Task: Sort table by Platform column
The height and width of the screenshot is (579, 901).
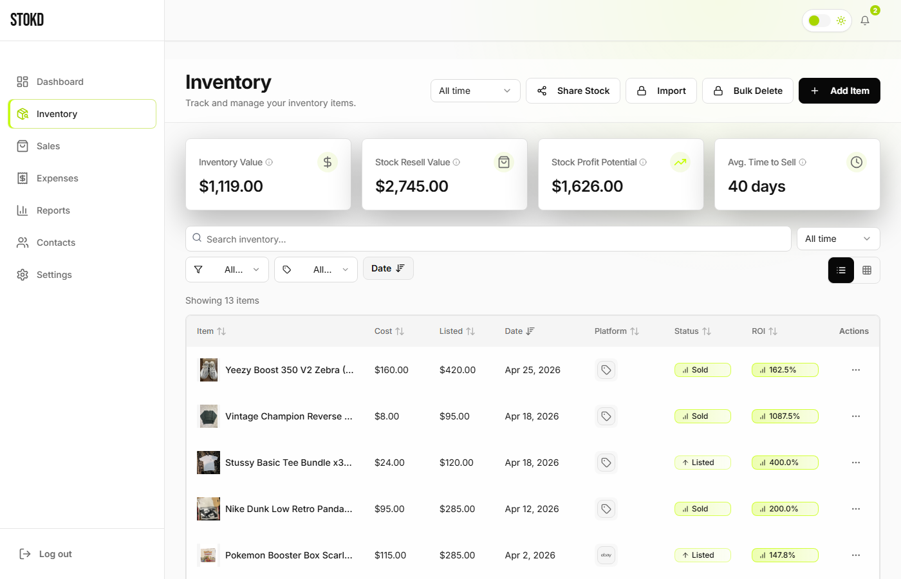Action: pos(617,331)
